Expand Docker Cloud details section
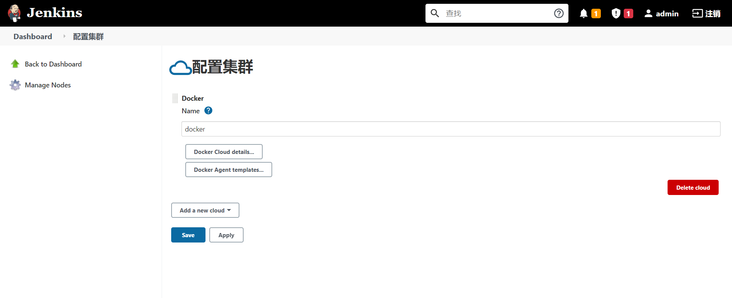The image size is (732, 298). pos(224,152)
